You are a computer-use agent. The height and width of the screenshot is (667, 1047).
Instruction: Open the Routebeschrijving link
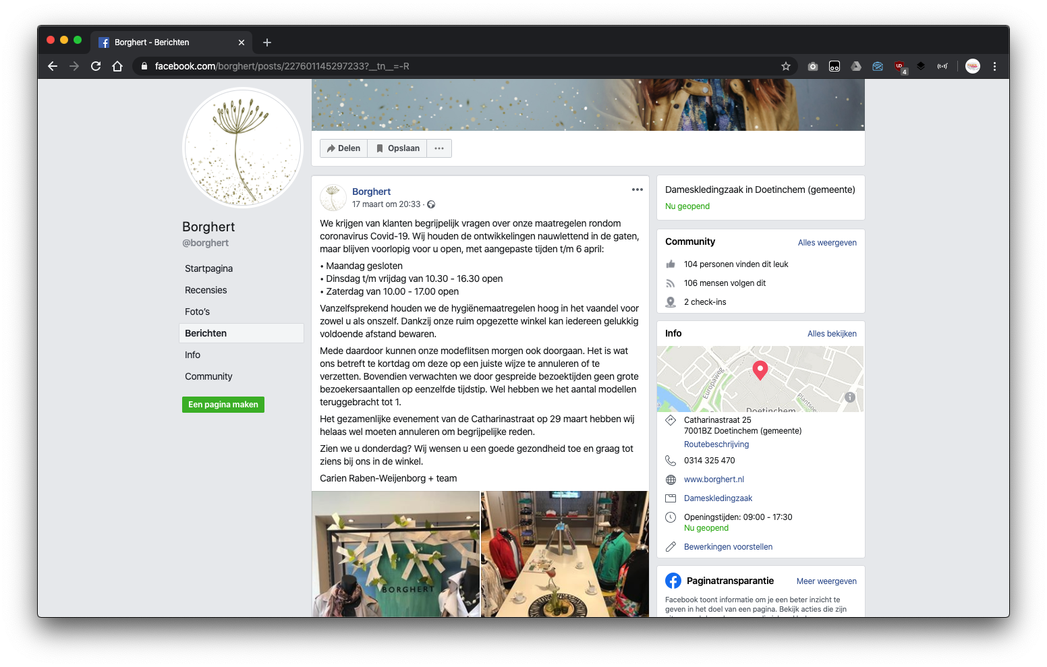click(716, 444)
